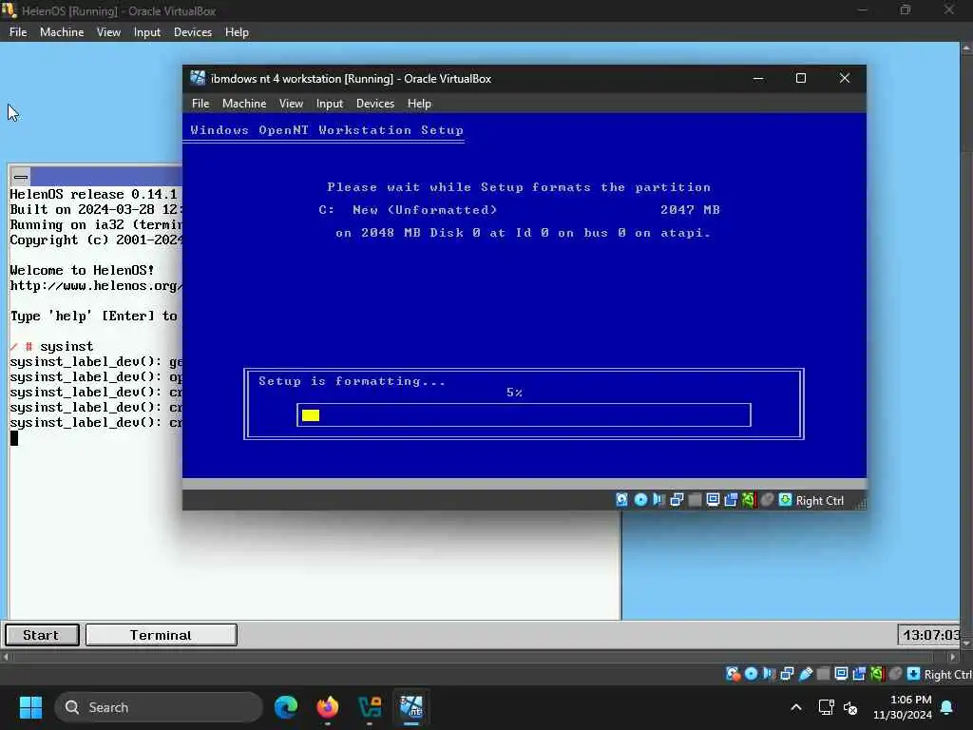Open Help menu in ibmdows nt window
This screenshot has width=973, height=730.
[x=419, y=104]
